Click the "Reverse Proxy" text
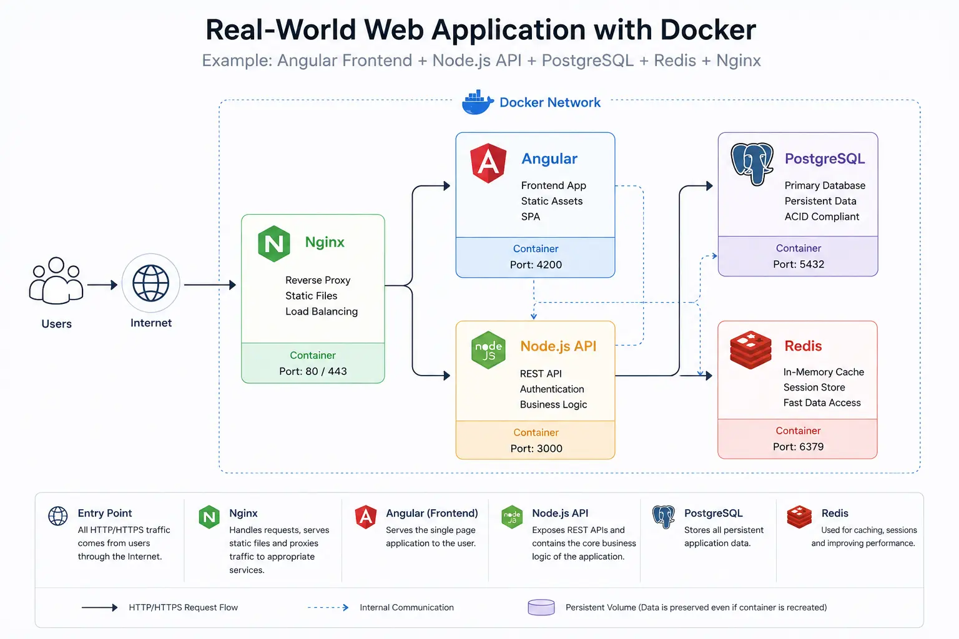The height and width of the screenshot is (639, 959). [x=318, y=280]
